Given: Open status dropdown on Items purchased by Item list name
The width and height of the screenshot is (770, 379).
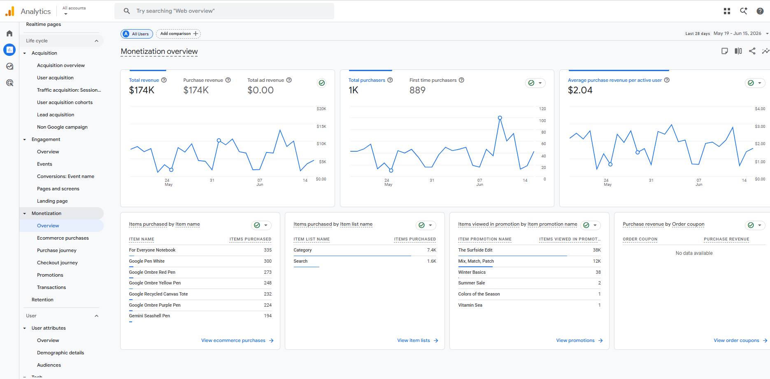Looking at the screenshot, I should coord(426,225).
